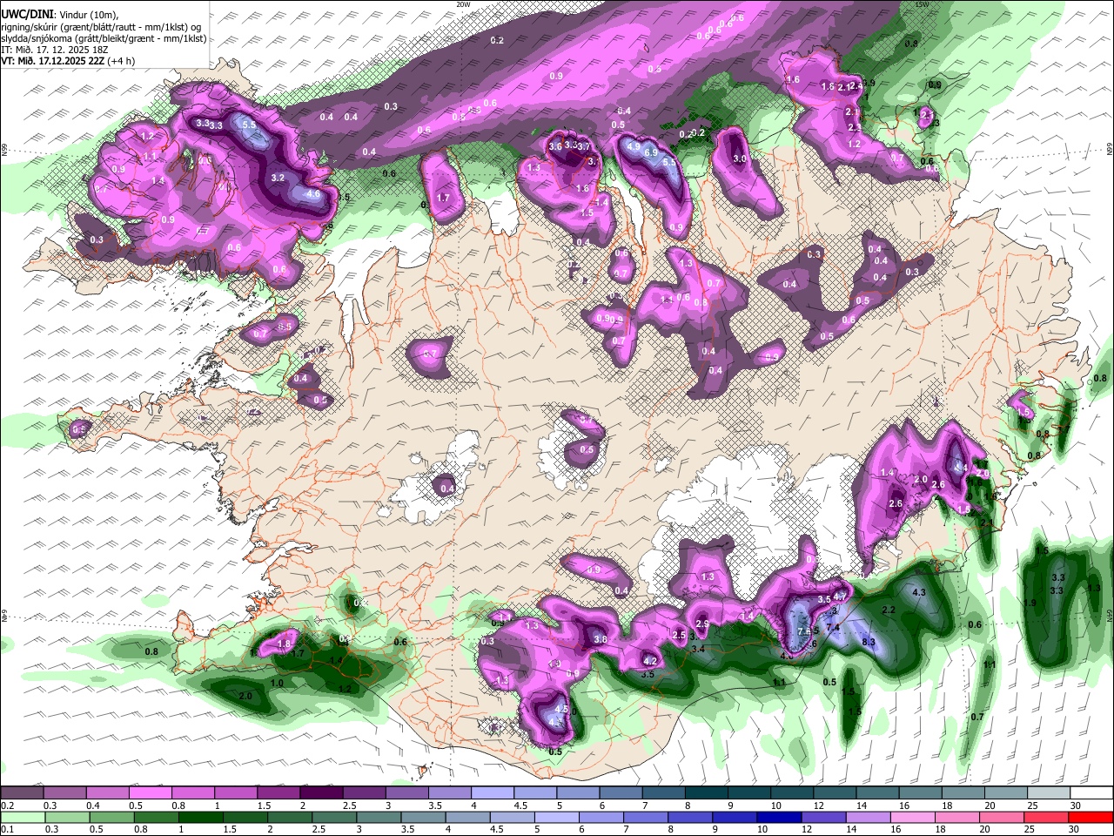The image size is (1114, 836).
Task: Select the bright magenta 0.5 snowfall legend swatch
Action: click(x=150, y=792)
